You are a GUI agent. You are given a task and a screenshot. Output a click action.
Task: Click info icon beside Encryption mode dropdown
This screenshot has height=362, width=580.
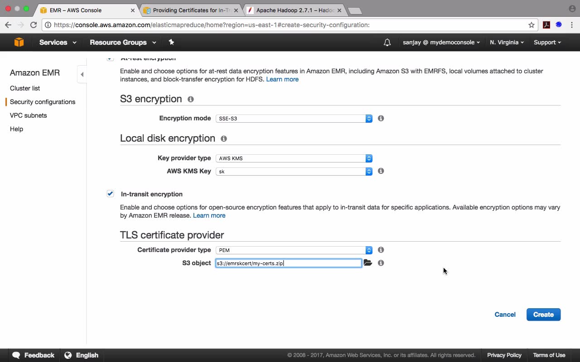[x=381, y=118]
